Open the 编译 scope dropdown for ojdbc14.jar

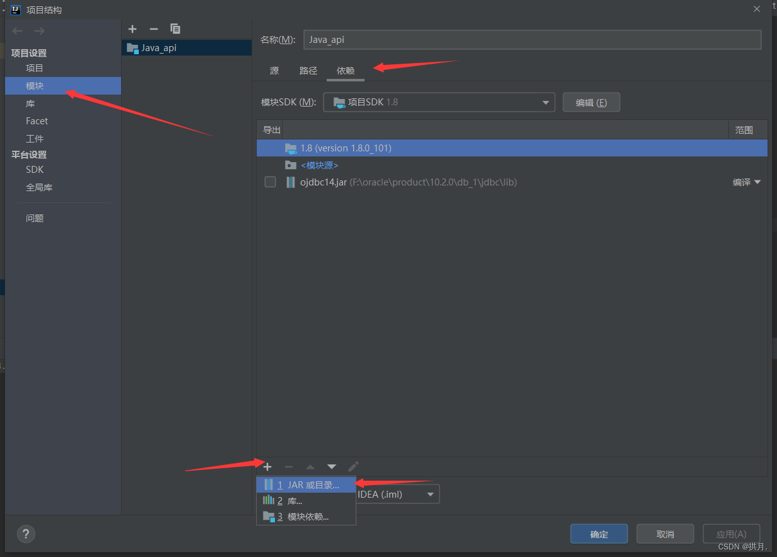(x=746, y=182)
